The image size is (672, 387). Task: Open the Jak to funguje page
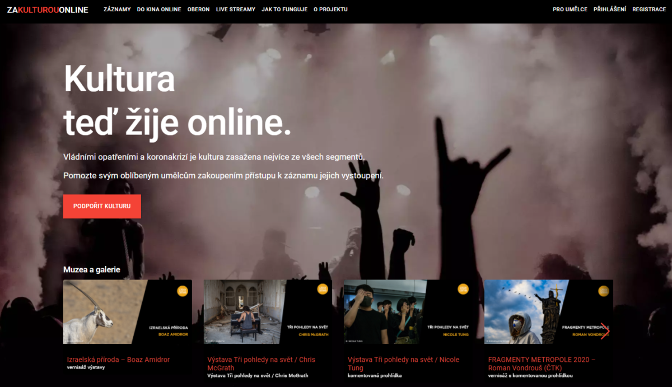(284, 10)
